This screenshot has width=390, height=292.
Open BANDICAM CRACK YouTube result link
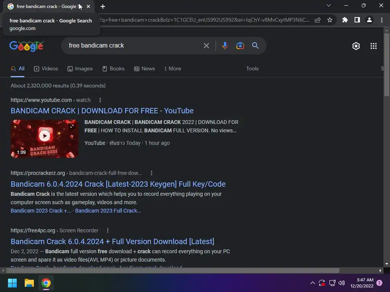[102, 111]
